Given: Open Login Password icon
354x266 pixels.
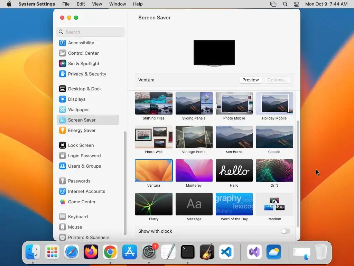Looking at the screenshot, I should 63,156.
